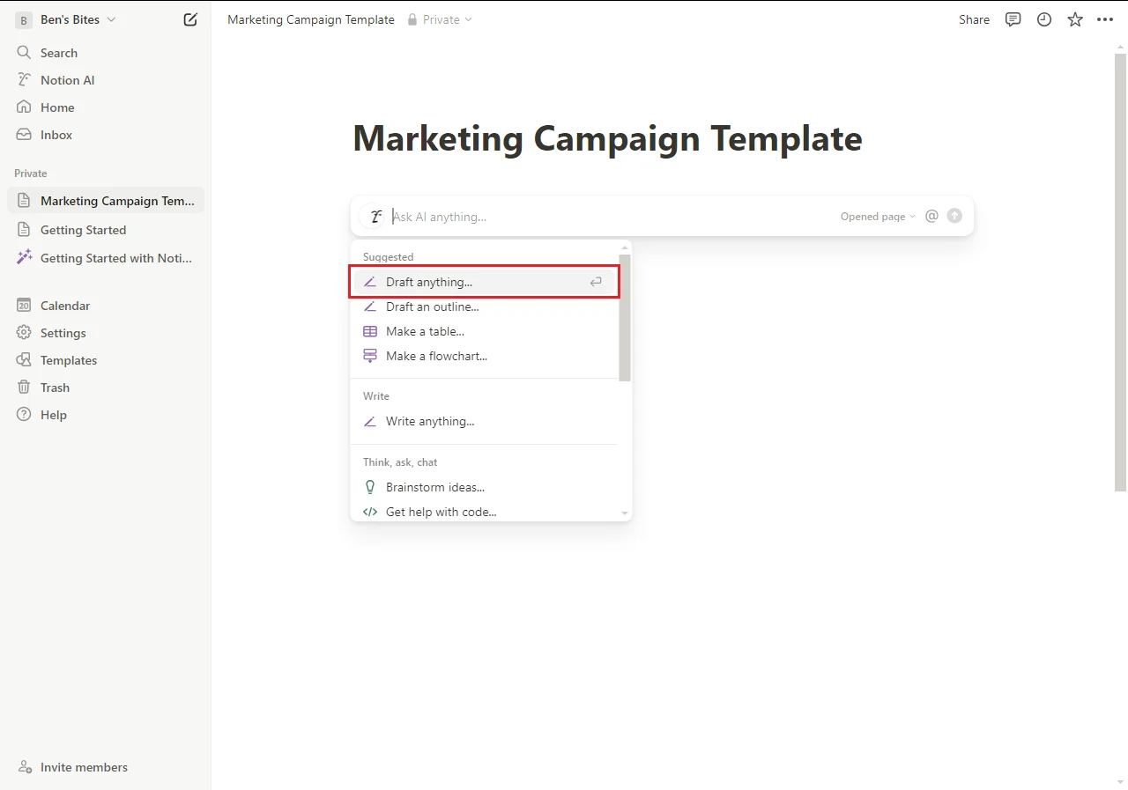Select Get help with code option
This screenshot has width=1128, height=790.
pyautogui.click(x=485, y=512)
